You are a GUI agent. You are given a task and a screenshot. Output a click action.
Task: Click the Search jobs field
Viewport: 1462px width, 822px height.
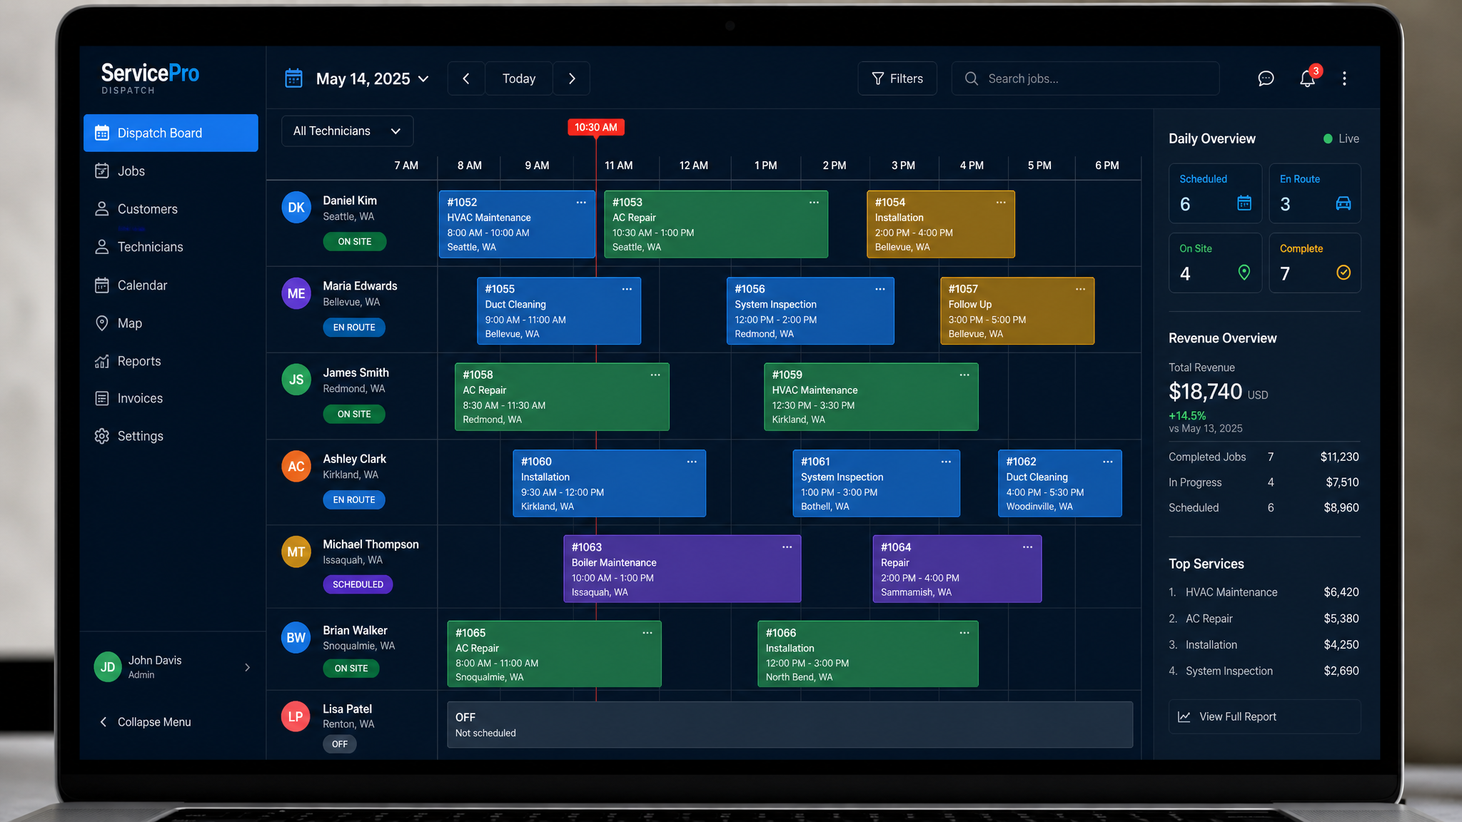[x=1085, y=78]
